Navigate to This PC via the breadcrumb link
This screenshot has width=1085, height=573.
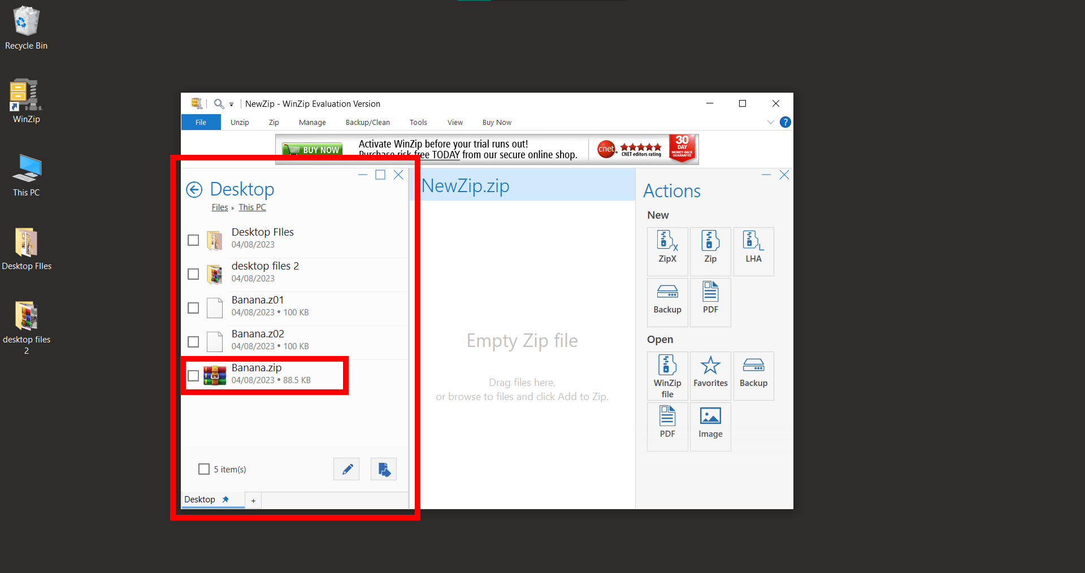252,207
